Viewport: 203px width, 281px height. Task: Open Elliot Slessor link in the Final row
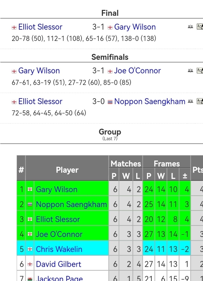tap(40, 27)
